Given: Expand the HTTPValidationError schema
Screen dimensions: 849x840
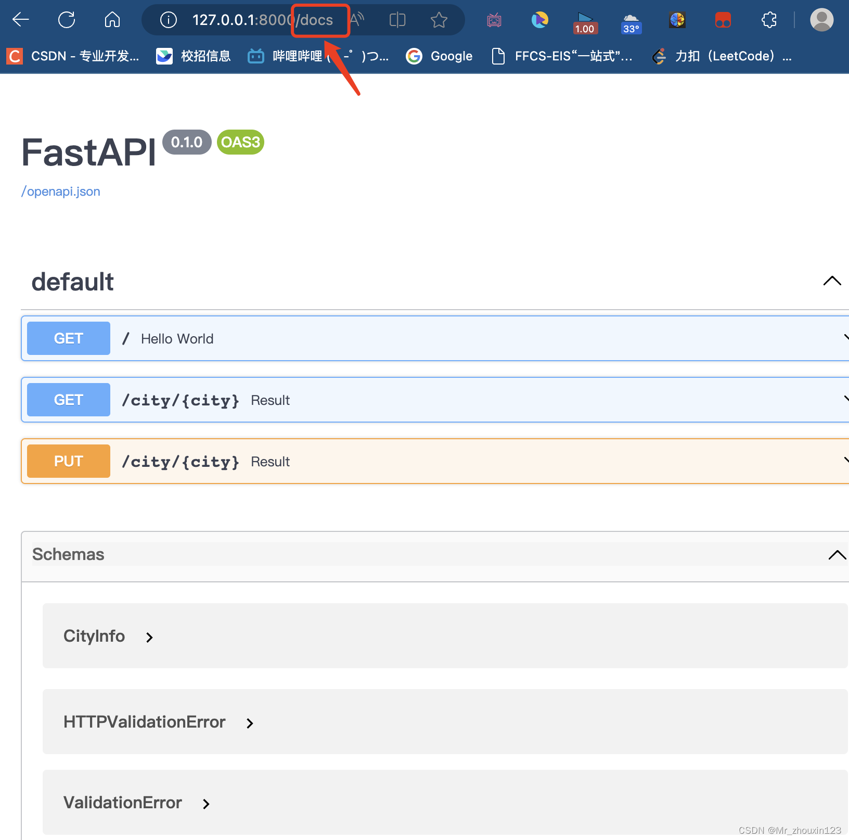Looking at the screenshot, I should [x=250, y=723].
